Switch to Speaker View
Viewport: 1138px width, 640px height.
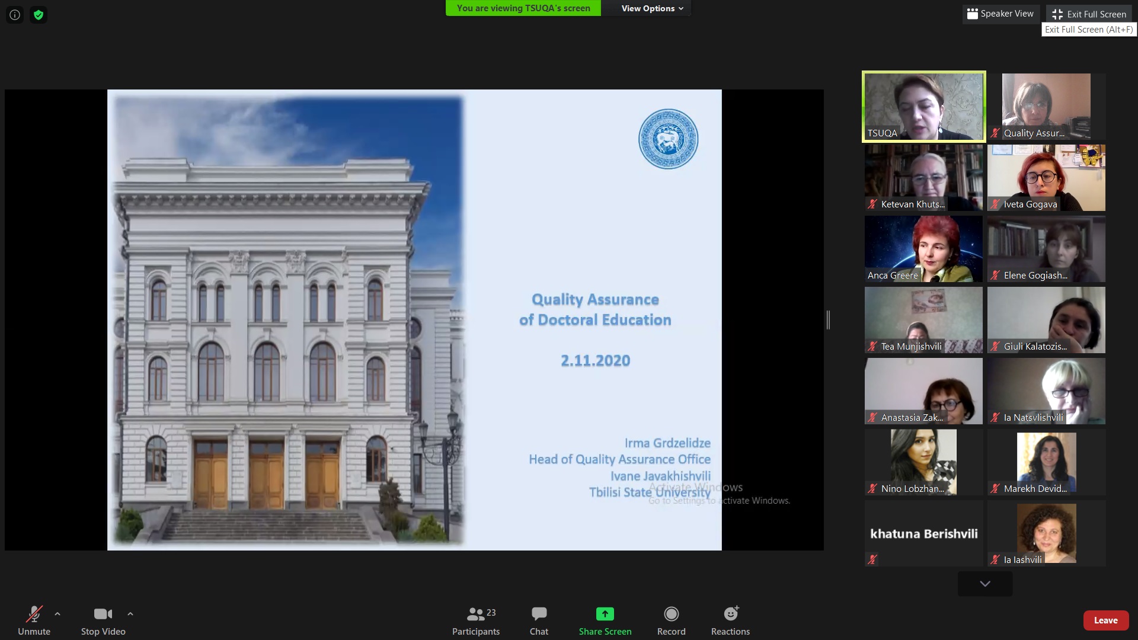click(1000, 14)
